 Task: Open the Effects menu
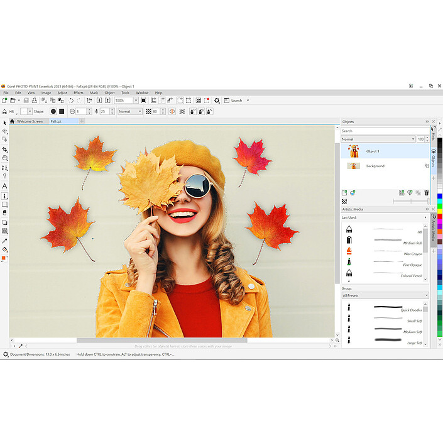[78, 93]
